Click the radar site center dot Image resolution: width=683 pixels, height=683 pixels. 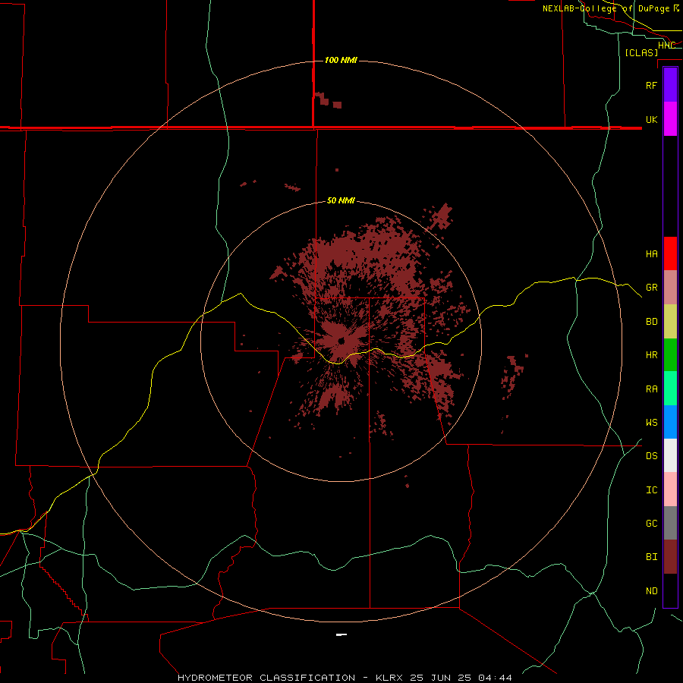pyautogui.click(x=341, y=341)
